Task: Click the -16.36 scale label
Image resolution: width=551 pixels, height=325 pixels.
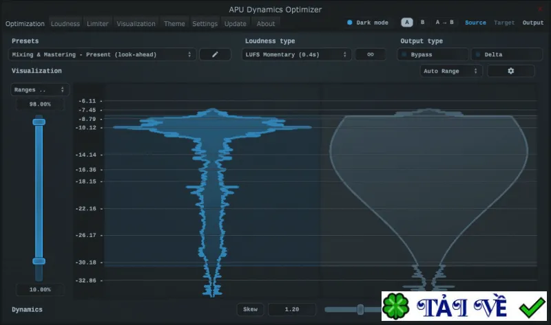Action: tap(85, 170)
